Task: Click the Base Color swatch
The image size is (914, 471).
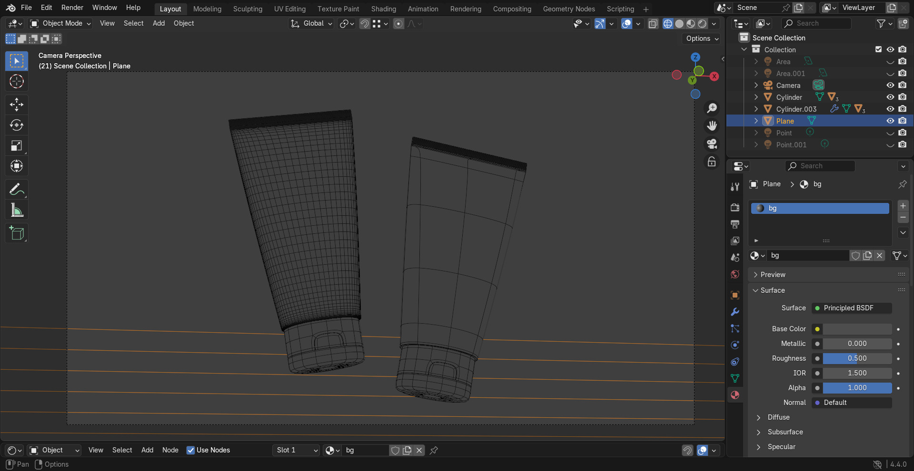Action: [x=857, y=329]
